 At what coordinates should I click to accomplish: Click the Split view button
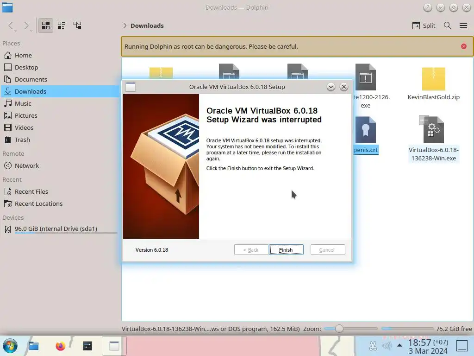pos(424,26)
